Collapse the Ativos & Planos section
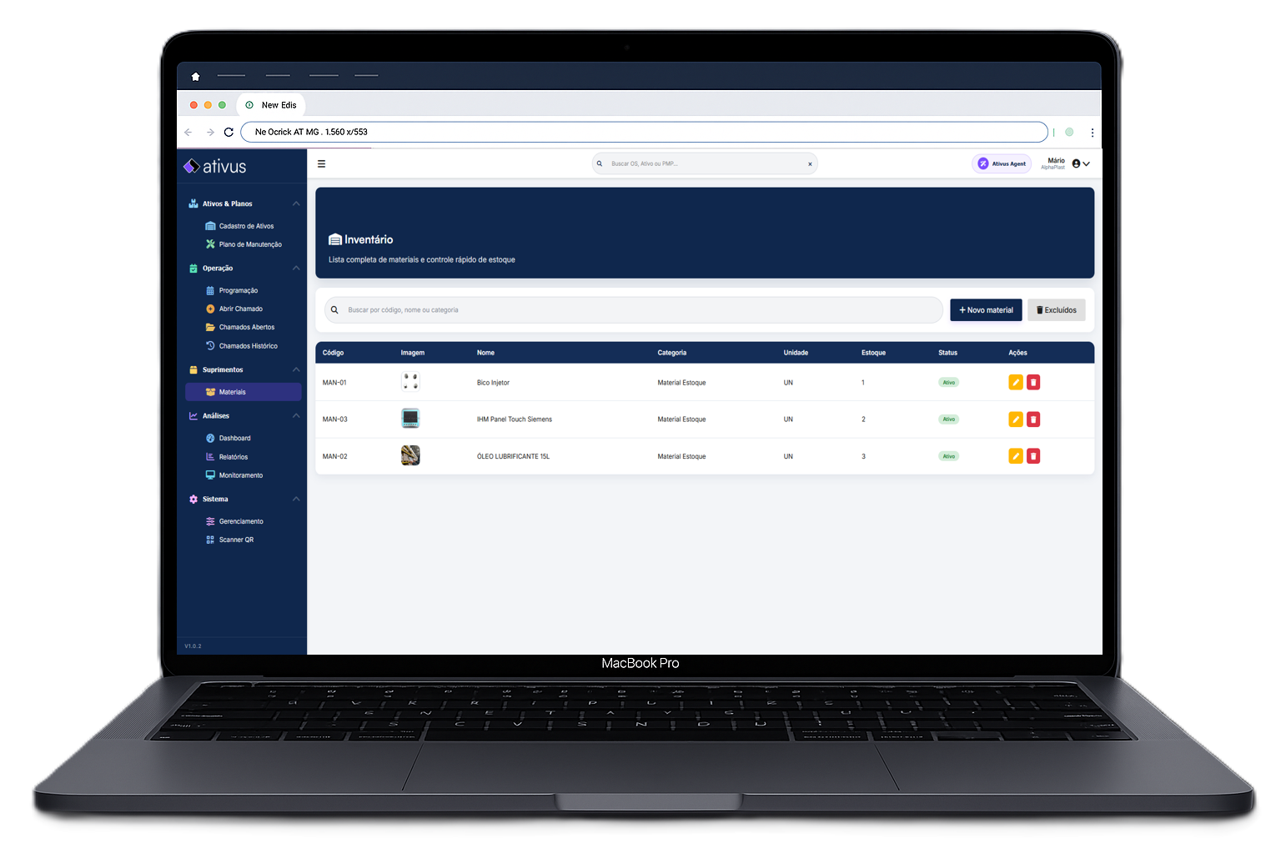 point(296,203)
